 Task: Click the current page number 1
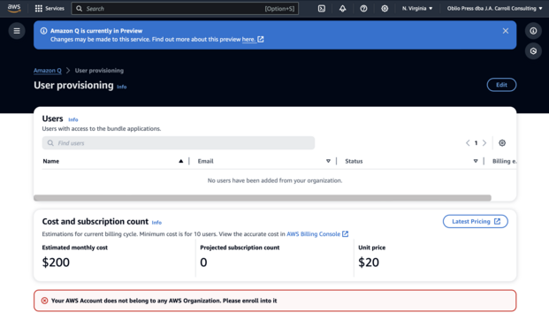click(x=476, y=143)
